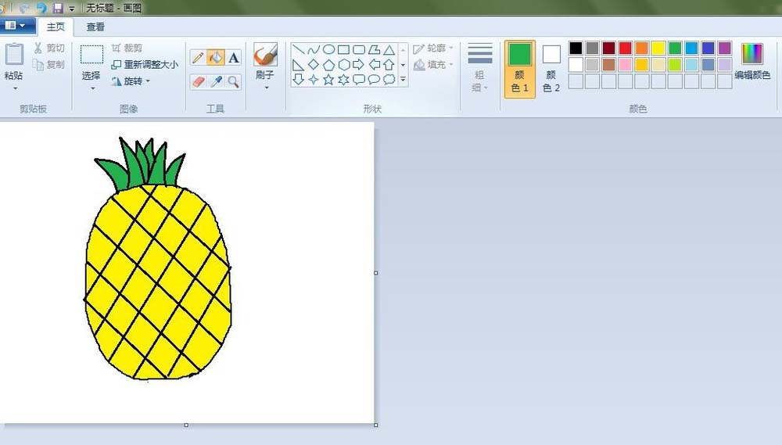782x445 pixels.
Task: Pick the purple color swatch
Action: click(x=724, y=48)
